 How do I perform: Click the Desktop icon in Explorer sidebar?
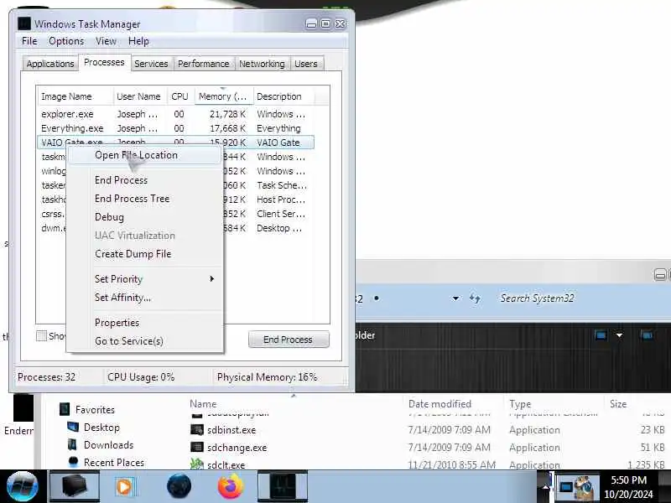pos(73,427)
